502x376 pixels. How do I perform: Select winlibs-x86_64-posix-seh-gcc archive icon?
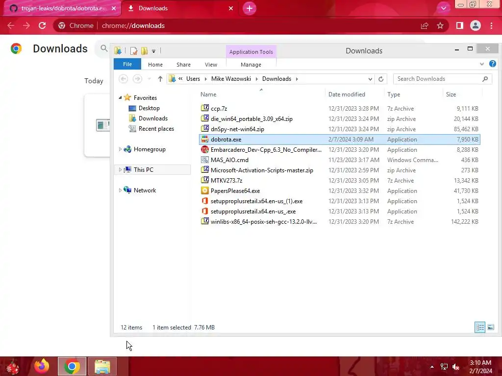pyautogui.click(x=205, y=221)
